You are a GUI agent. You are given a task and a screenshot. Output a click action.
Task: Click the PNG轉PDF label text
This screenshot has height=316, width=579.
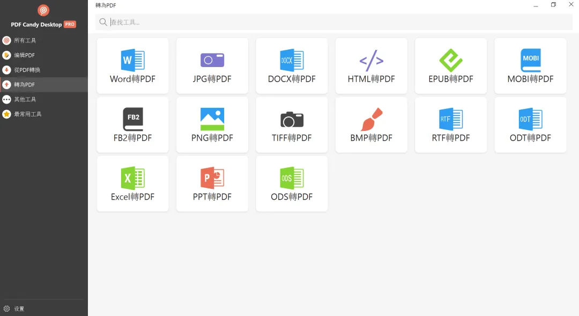pyautogui.click(x=212, y=138)
